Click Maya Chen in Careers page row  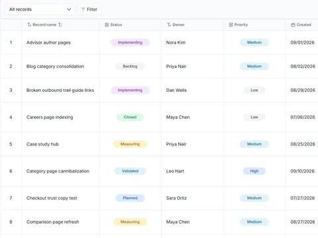click(x=178, y=117)
